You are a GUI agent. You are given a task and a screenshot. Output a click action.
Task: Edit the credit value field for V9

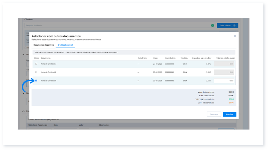point(224,81)
